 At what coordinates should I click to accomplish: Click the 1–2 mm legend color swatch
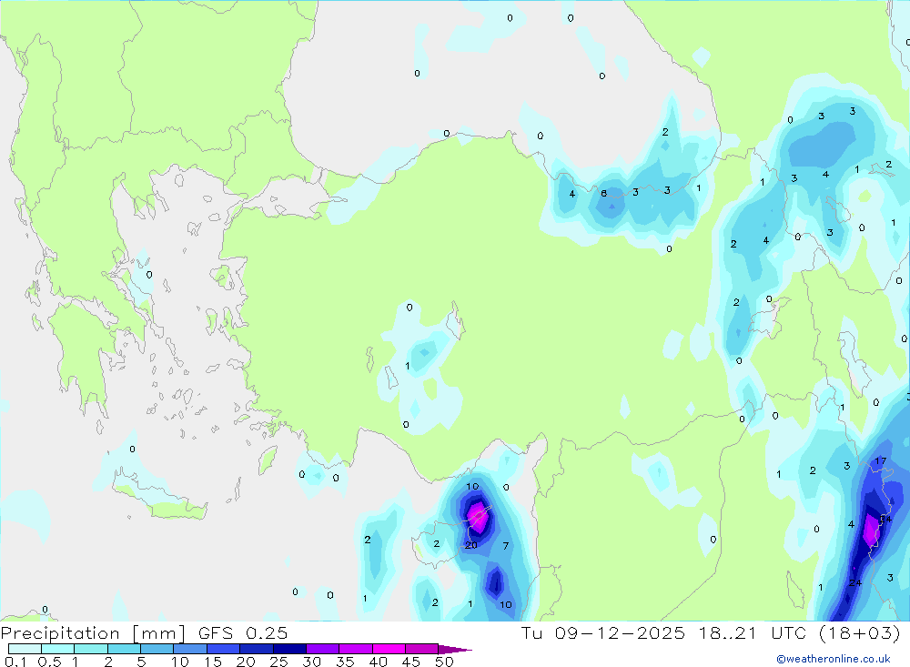coord(91,649)
